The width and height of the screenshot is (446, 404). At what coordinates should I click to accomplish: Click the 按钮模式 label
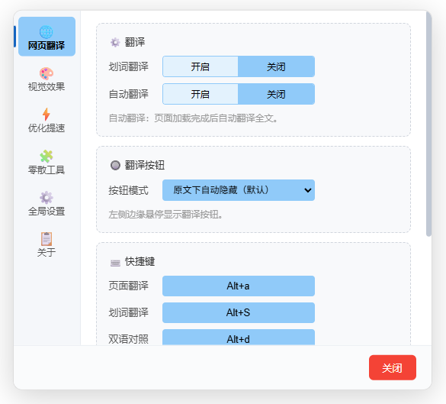[129, 190]
